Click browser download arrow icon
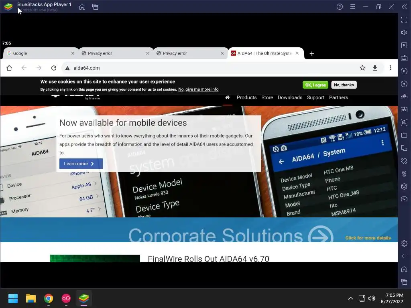Viewport: 411px width, 308px height. point(375,68)
